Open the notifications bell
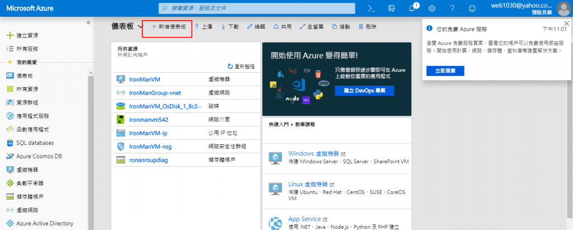The height and width of the screenshot is (230, 573). pyautogui.click(x=412, y=8)
